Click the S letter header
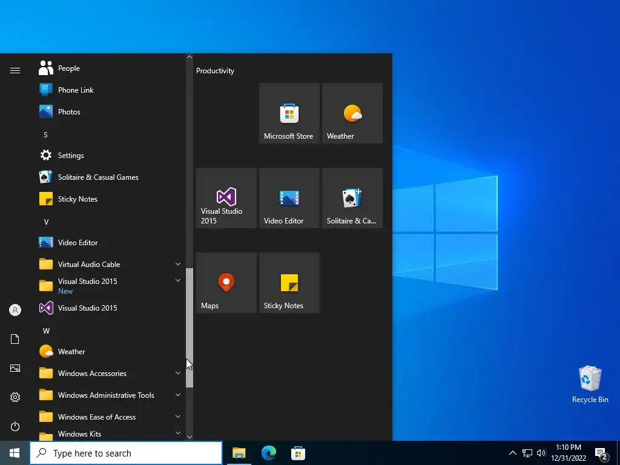 [45, 135]
